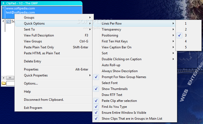Expand the Transparency submenu
Screen dimensions: 203x124
click(135, 29)
